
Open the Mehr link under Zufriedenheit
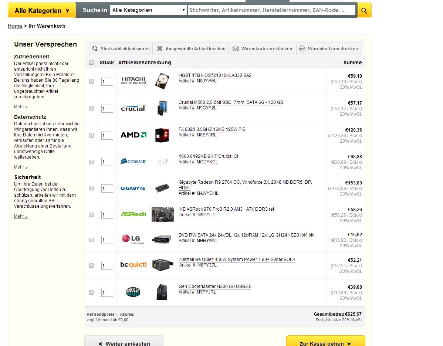(21, 107)
